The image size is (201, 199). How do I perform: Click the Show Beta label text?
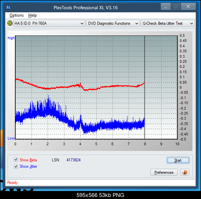pos(28,160)
